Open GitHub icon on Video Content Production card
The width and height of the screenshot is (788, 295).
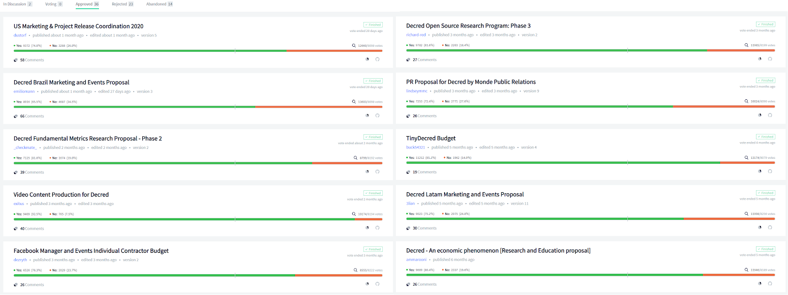(377, 228)
